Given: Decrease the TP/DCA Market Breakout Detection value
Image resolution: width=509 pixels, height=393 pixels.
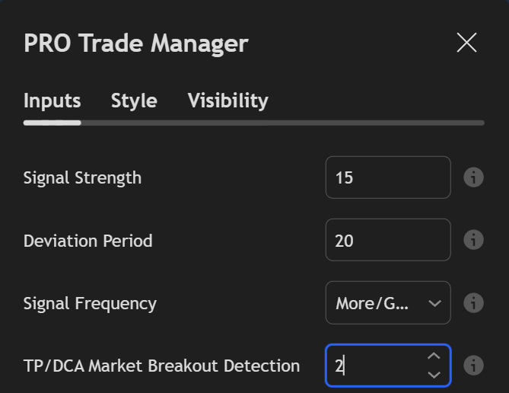Looking at the screenshot, I should [434, 374].
